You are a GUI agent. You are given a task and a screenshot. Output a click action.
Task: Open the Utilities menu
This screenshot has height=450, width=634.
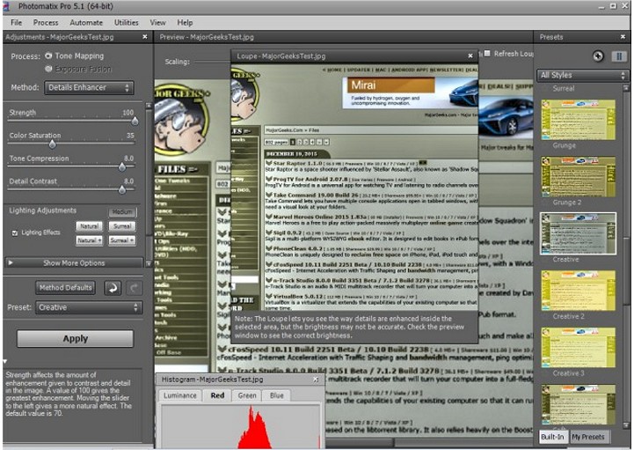pyautogui.click(x=126, y=23)
